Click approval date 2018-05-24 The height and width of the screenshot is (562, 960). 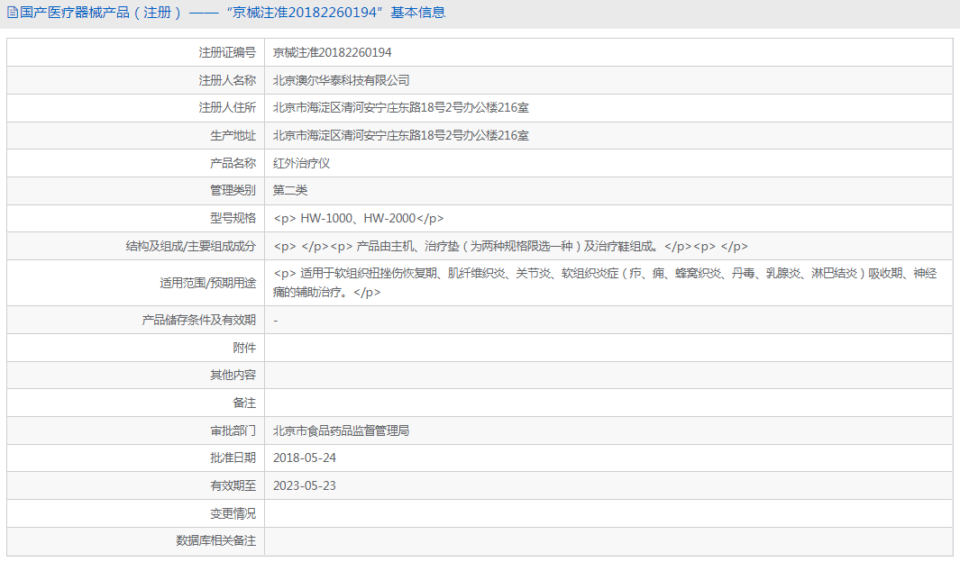click(305, 458)
